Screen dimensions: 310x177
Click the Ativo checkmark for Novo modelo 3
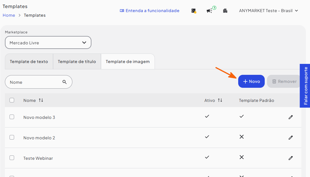(207, 117)
